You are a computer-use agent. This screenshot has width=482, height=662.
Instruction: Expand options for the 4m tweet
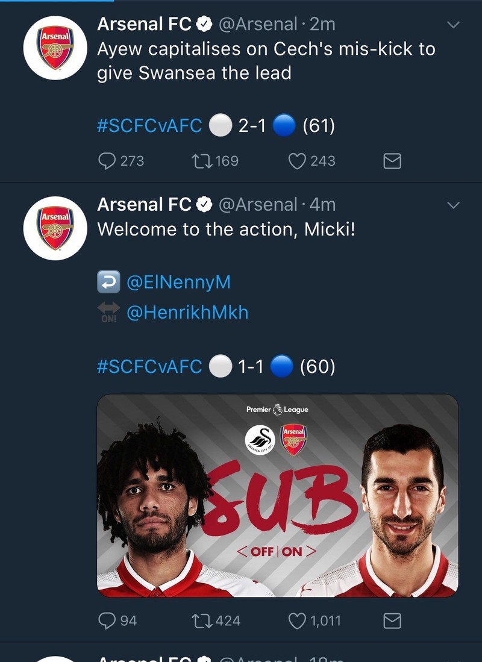pos(453,205)
